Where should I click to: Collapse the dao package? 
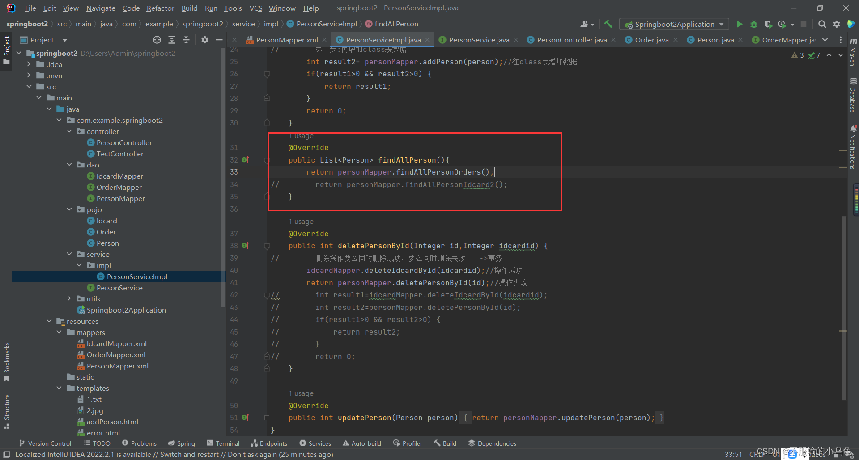pyautogui.click(x=69, y=165)
